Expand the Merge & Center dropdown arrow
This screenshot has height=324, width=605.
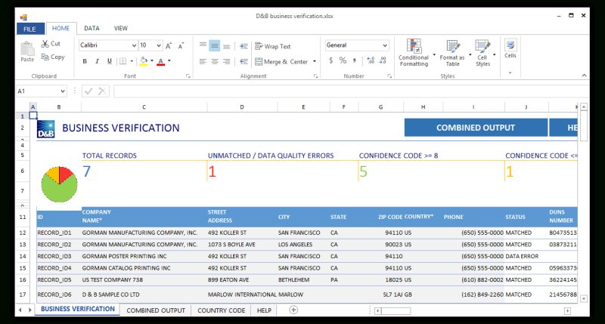315,61
